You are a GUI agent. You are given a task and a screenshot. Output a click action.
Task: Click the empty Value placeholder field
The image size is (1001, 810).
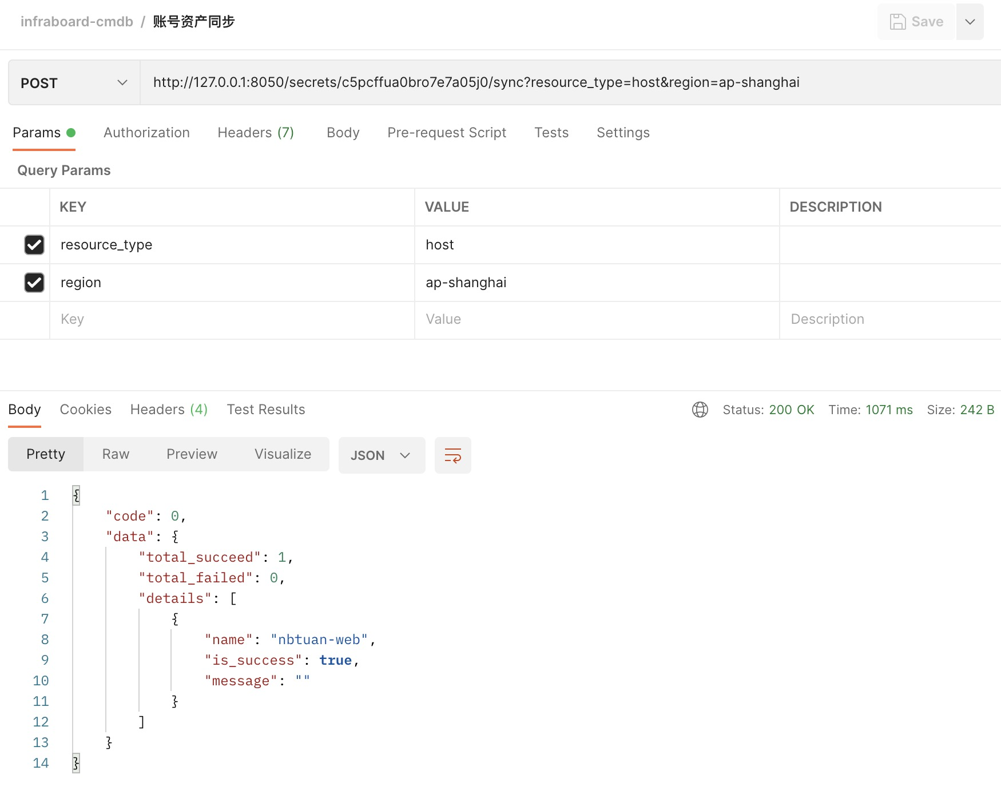597,319
